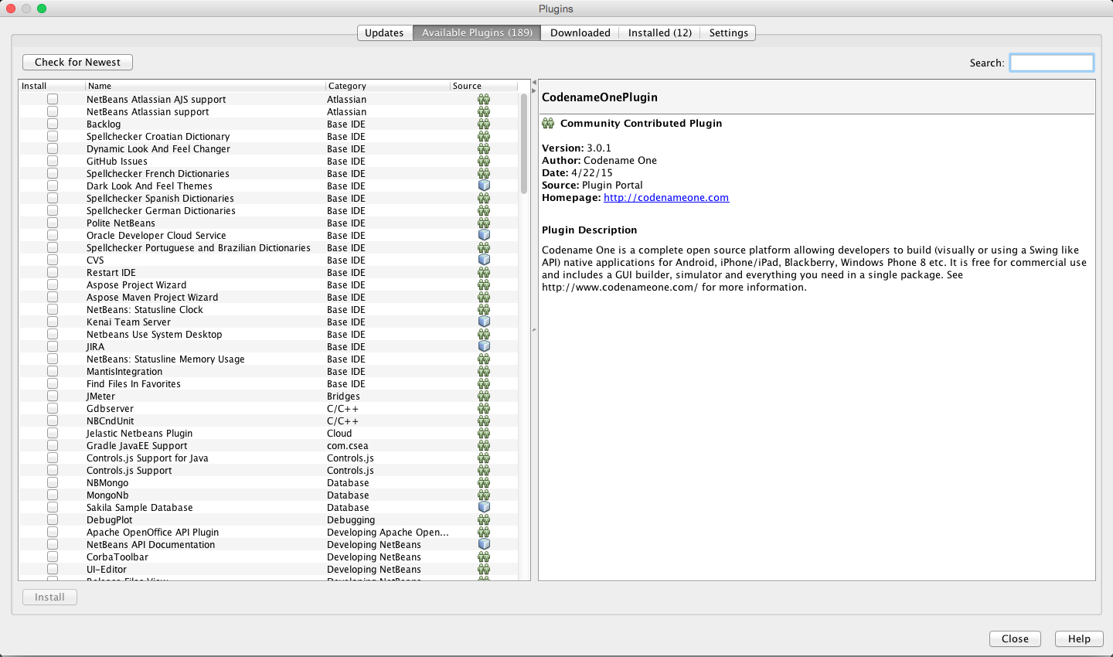Enable the install checkbox for Gradle JavaEE Support
Screen dimensions: 1113x657
coord(53,446)
